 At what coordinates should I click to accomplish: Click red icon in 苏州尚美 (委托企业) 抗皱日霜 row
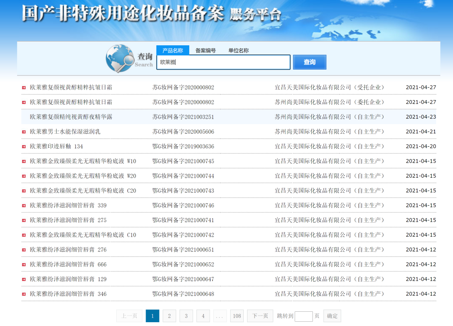pyautogui.click(x=24, y=102)
